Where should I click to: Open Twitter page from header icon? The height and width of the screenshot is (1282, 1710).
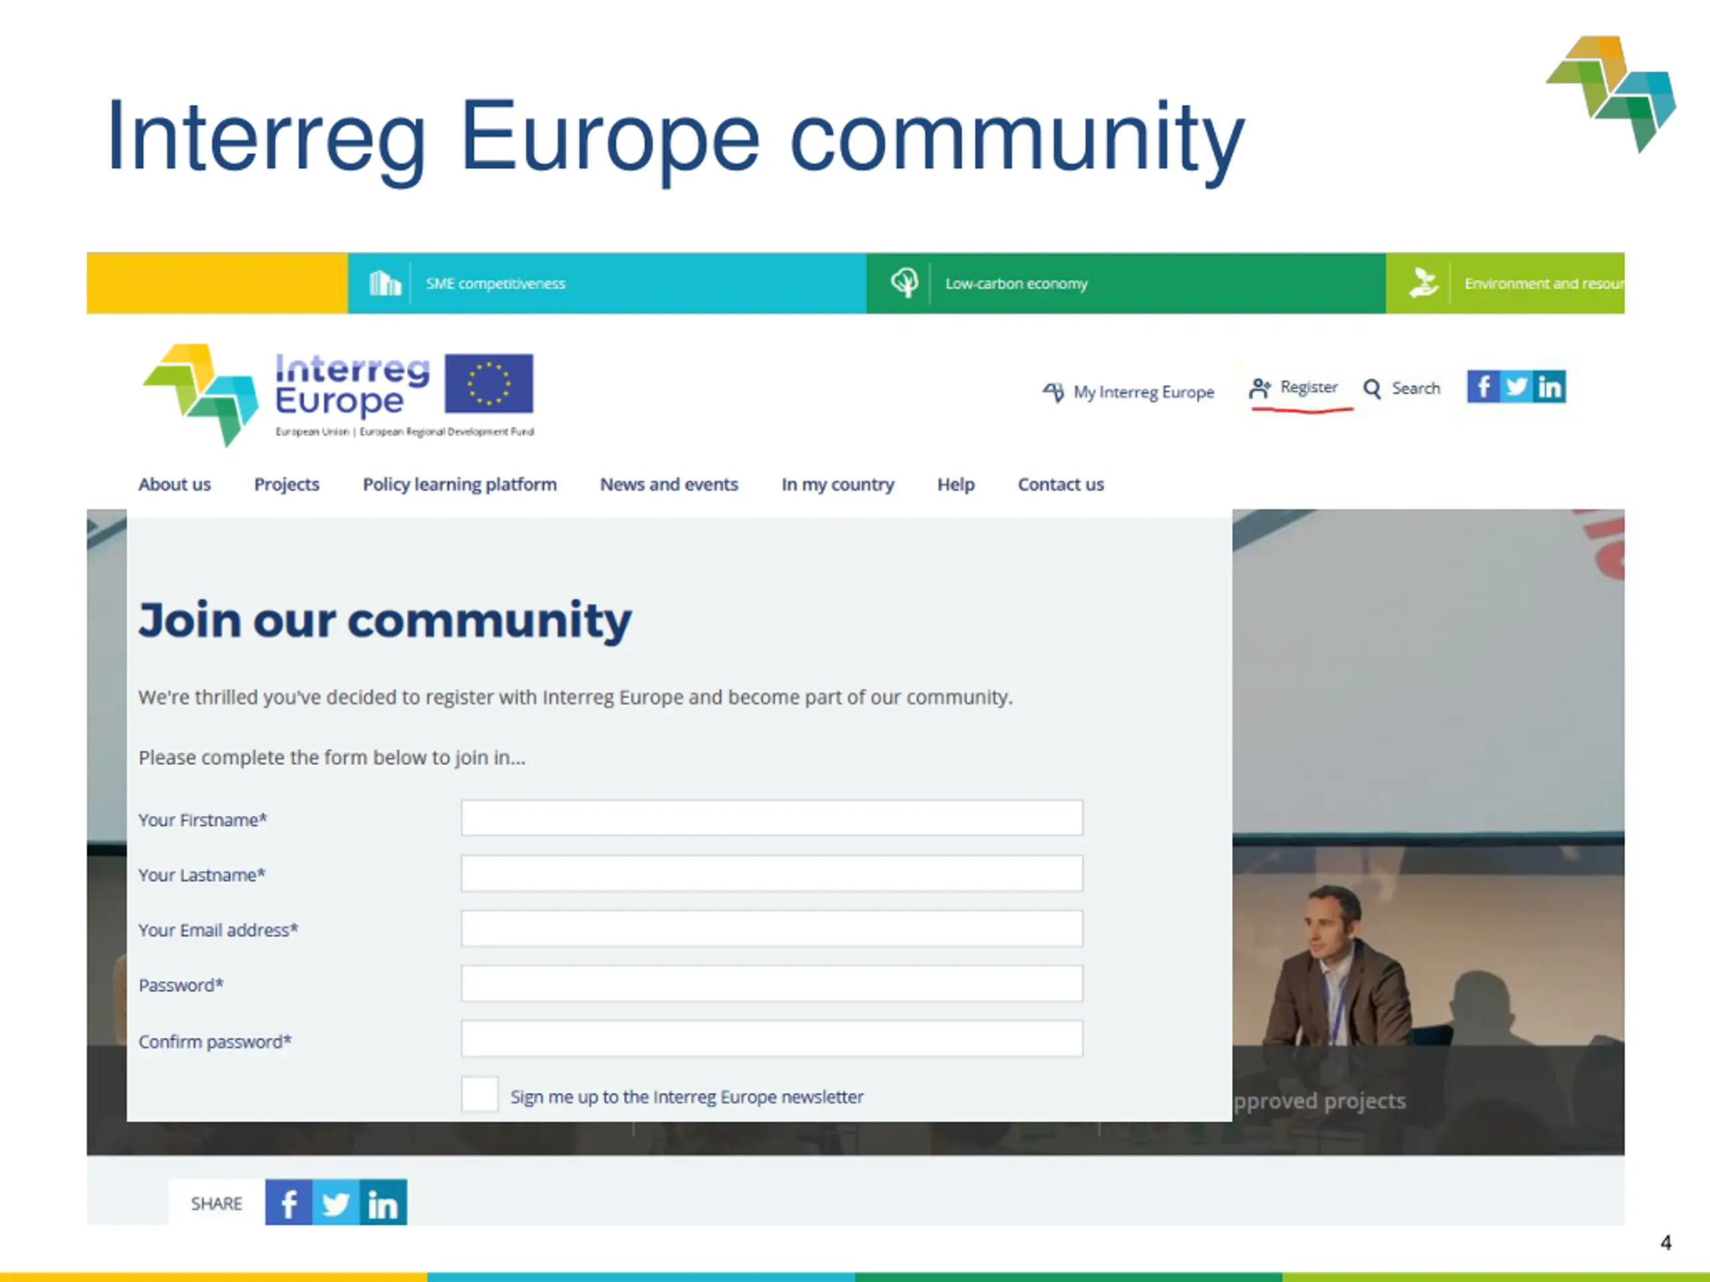(1517, 387)
